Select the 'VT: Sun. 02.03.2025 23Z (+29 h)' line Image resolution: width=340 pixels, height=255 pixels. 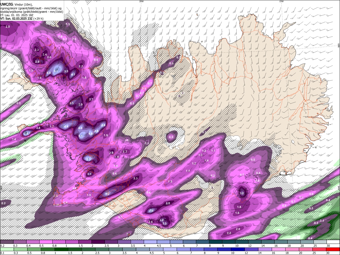point(22,19)
